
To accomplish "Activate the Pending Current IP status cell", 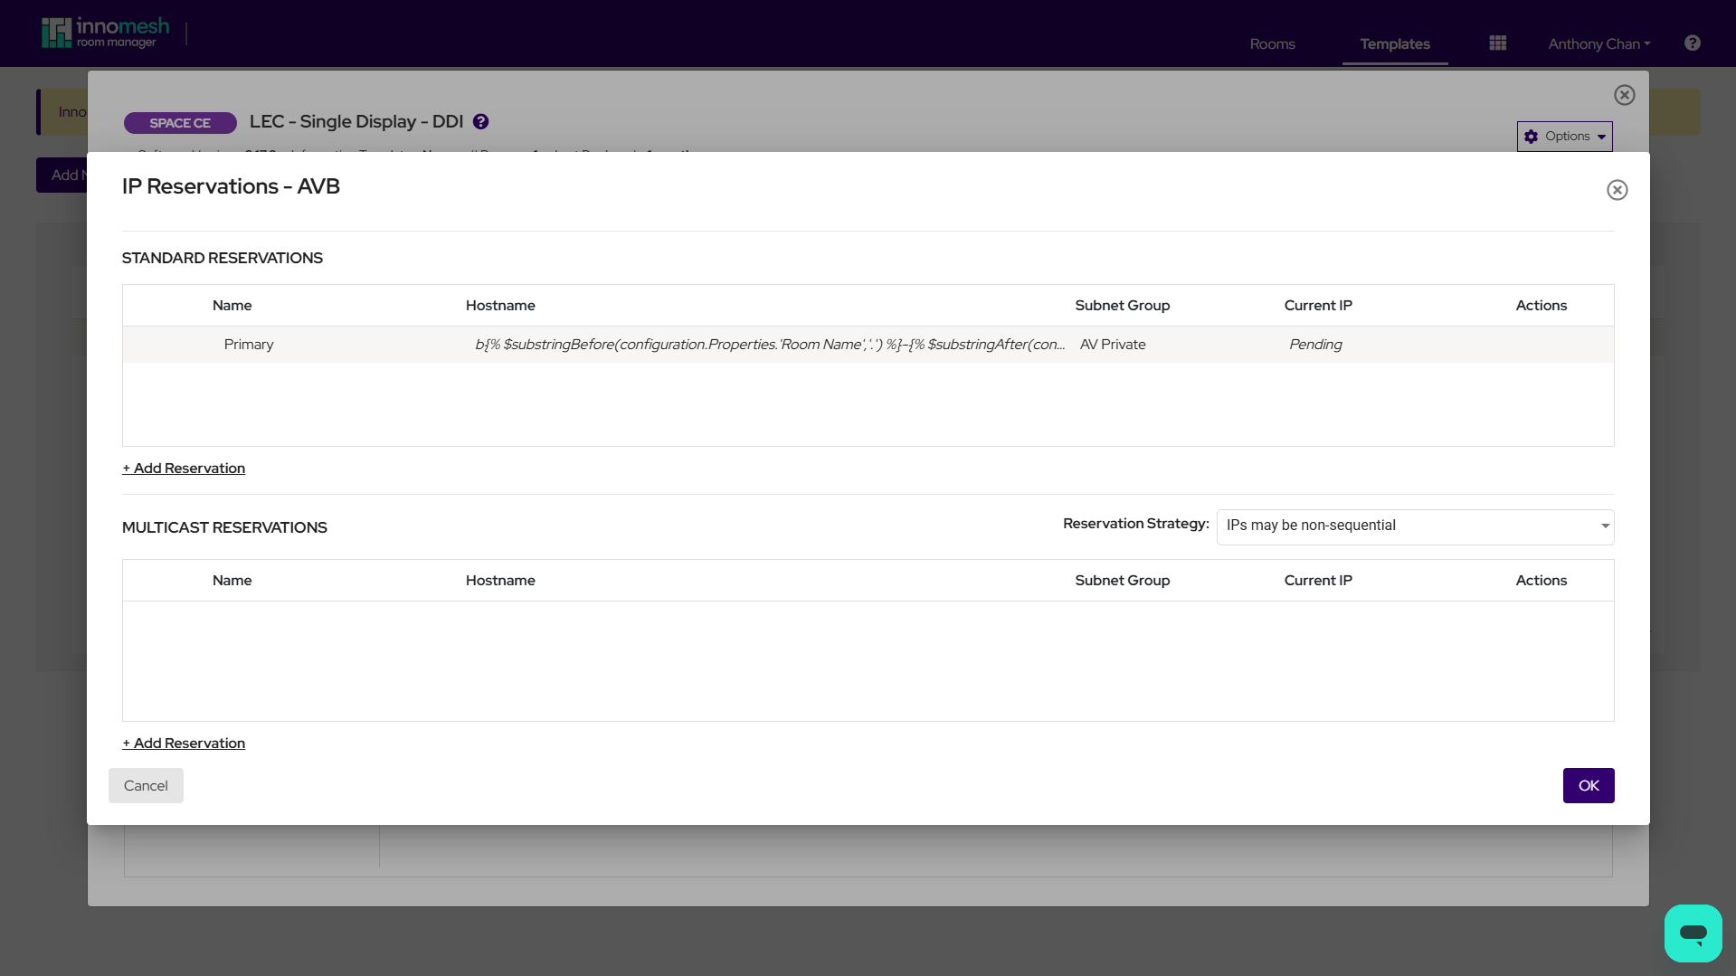I will click(x=1315, y=345).
